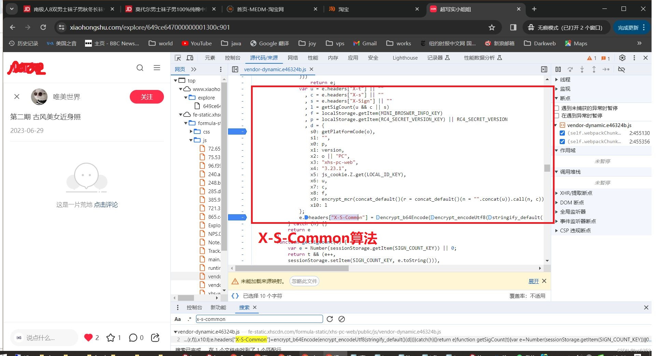Screen dimensions: 656x356
Task: Open the 控制台 tab in the bottom drawer
Action: (194, 307)
